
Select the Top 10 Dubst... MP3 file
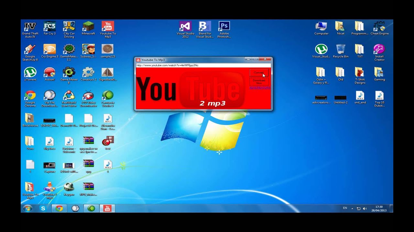pos(379,98)
